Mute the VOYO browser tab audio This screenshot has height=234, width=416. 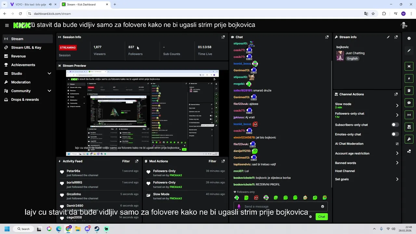(50, 5)
